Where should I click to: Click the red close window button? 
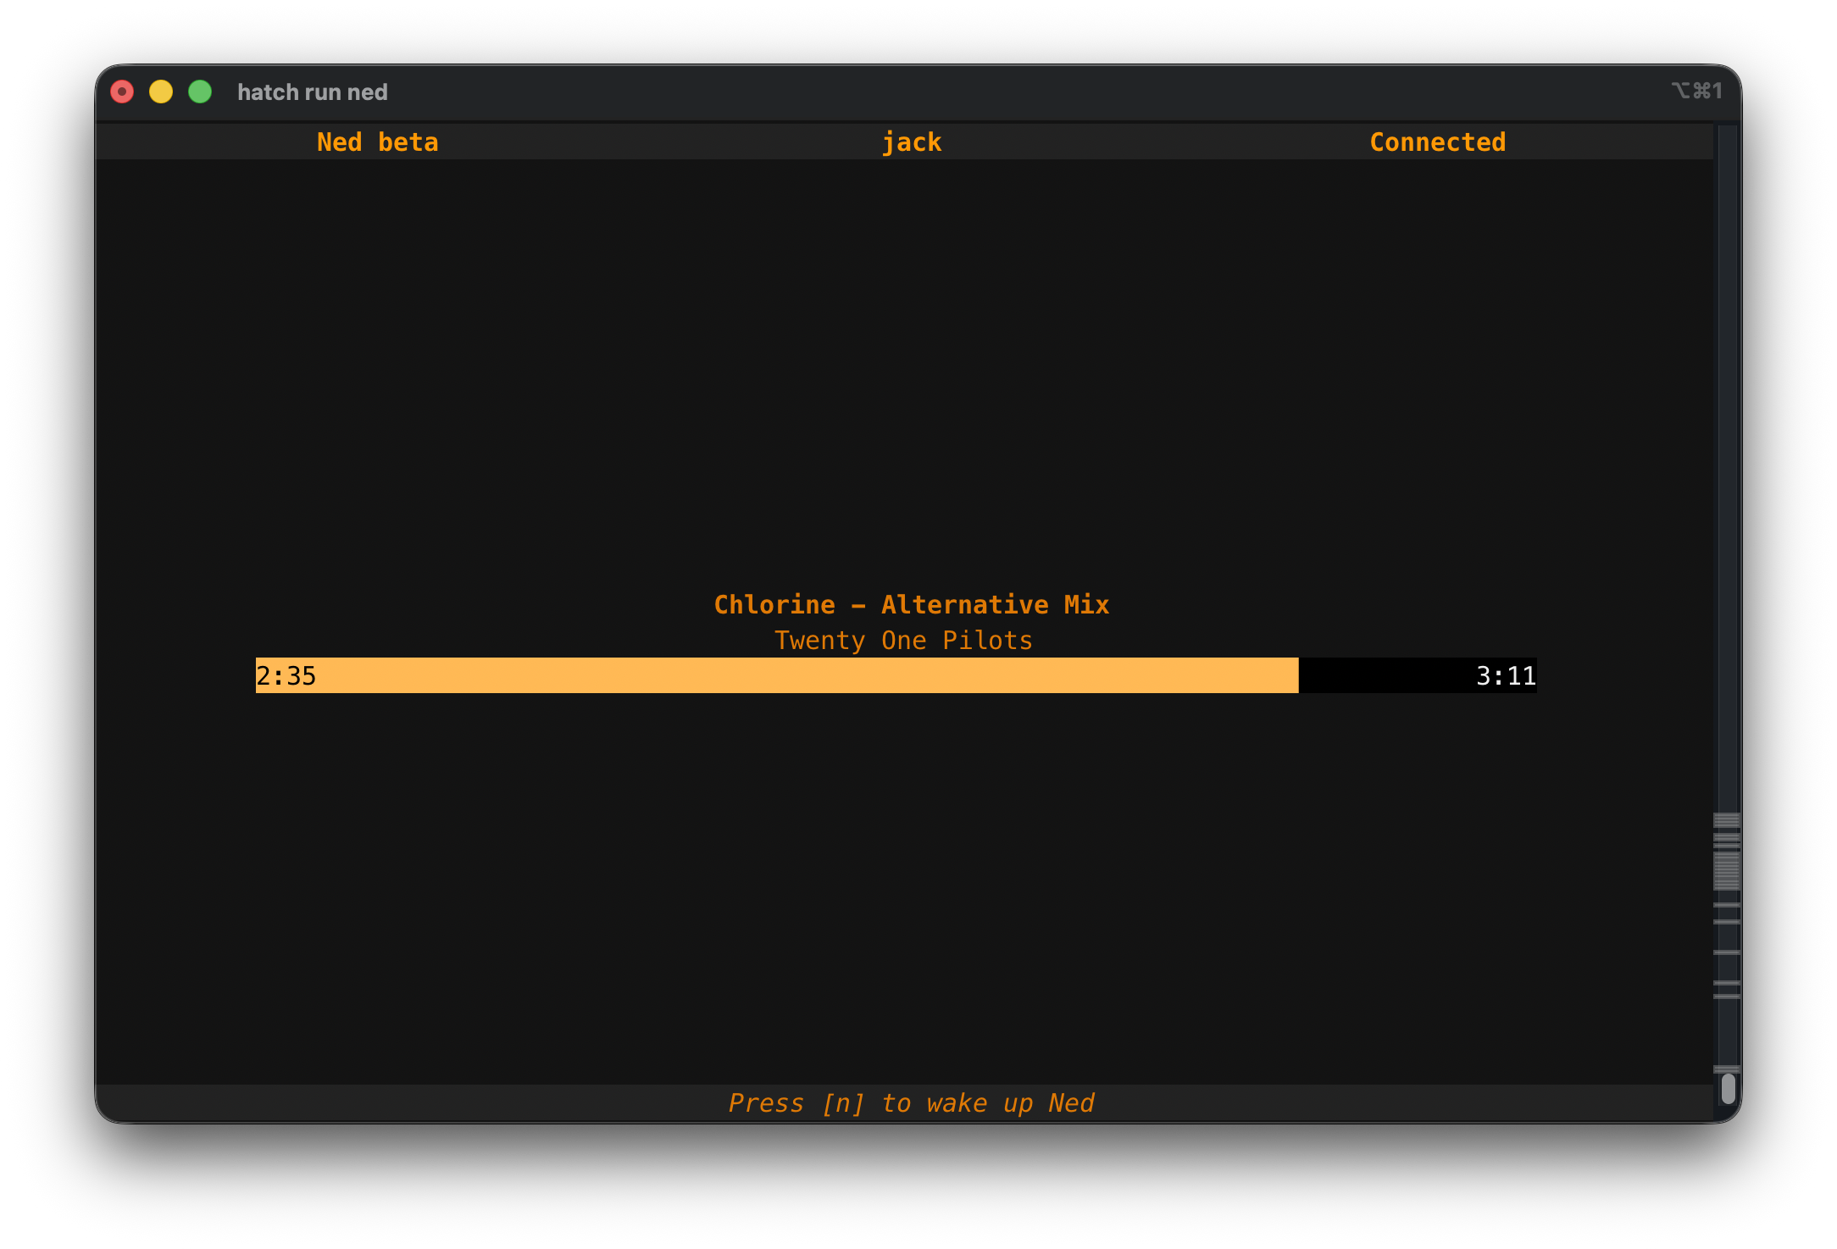coord(122,92)
